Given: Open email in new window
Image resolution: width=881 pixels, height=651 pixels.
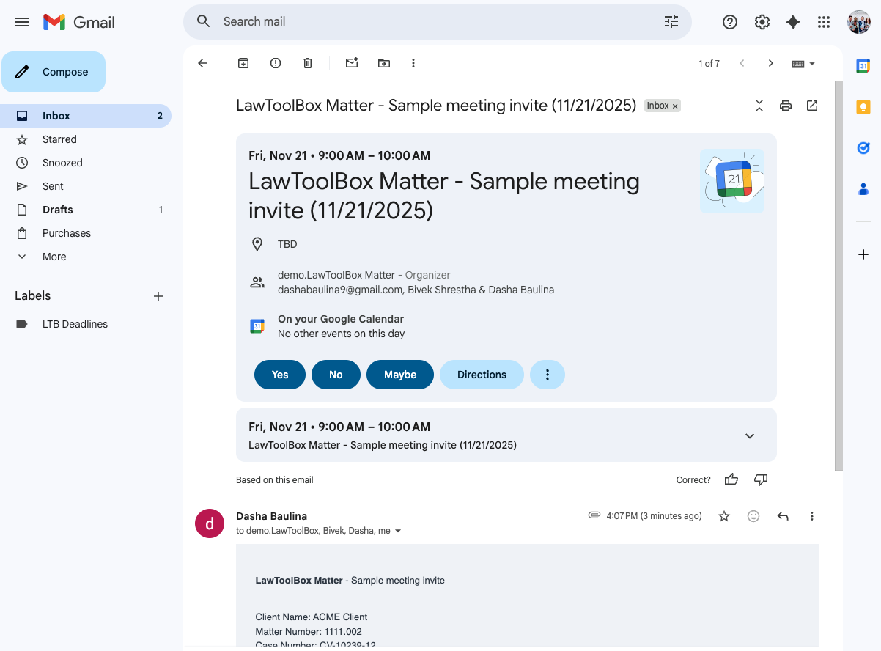Looking at the screenshot, I should (x=812, y=106).
